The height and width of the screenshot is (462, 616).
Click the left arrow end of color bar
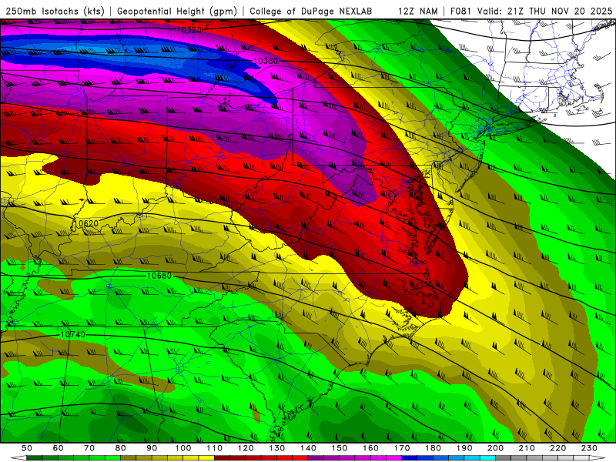(x=18, y=458)
